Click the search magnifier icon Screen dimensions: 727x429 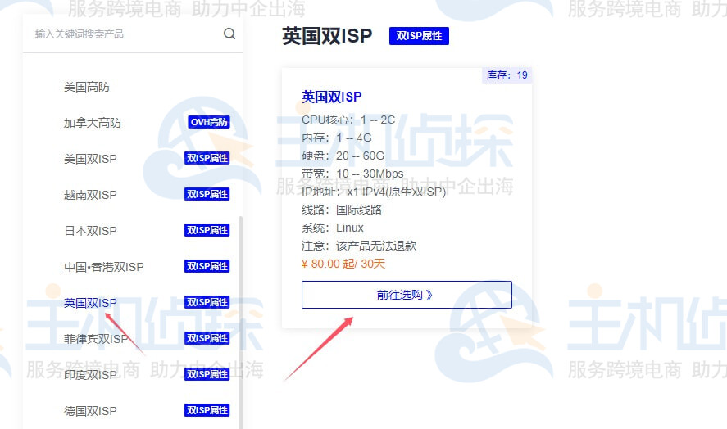pos(229,34)
